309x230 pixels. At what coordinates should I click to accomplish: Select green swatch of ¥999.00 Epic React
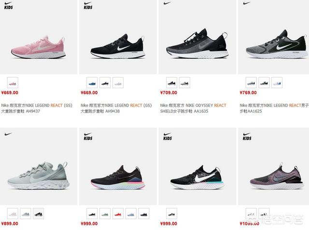click(105, 214)
